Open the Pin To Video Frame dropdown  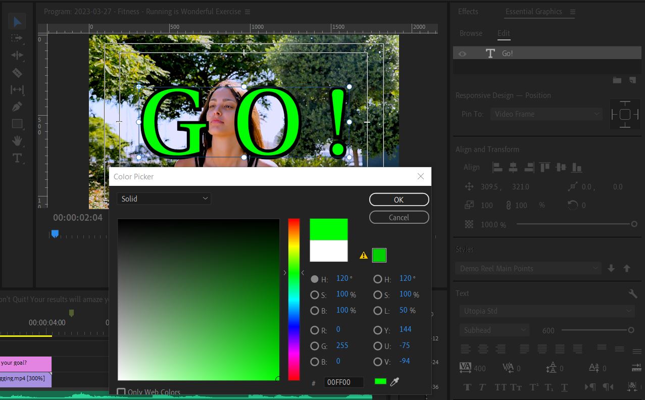coord(547,114)
